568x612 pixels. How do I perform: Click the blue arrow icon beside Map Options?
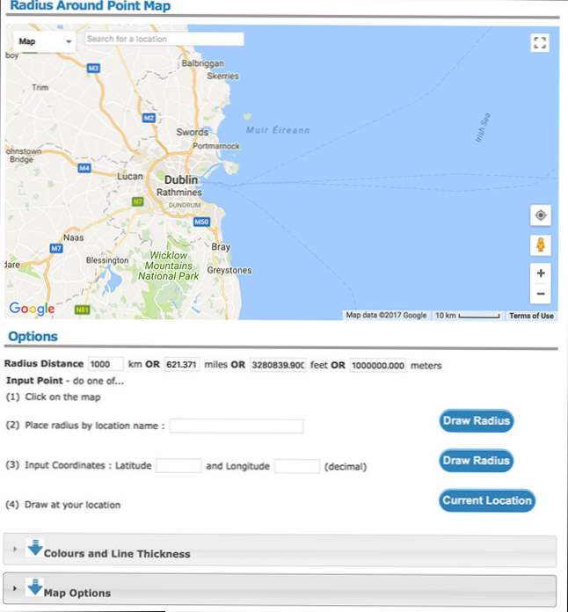[34, 587]
